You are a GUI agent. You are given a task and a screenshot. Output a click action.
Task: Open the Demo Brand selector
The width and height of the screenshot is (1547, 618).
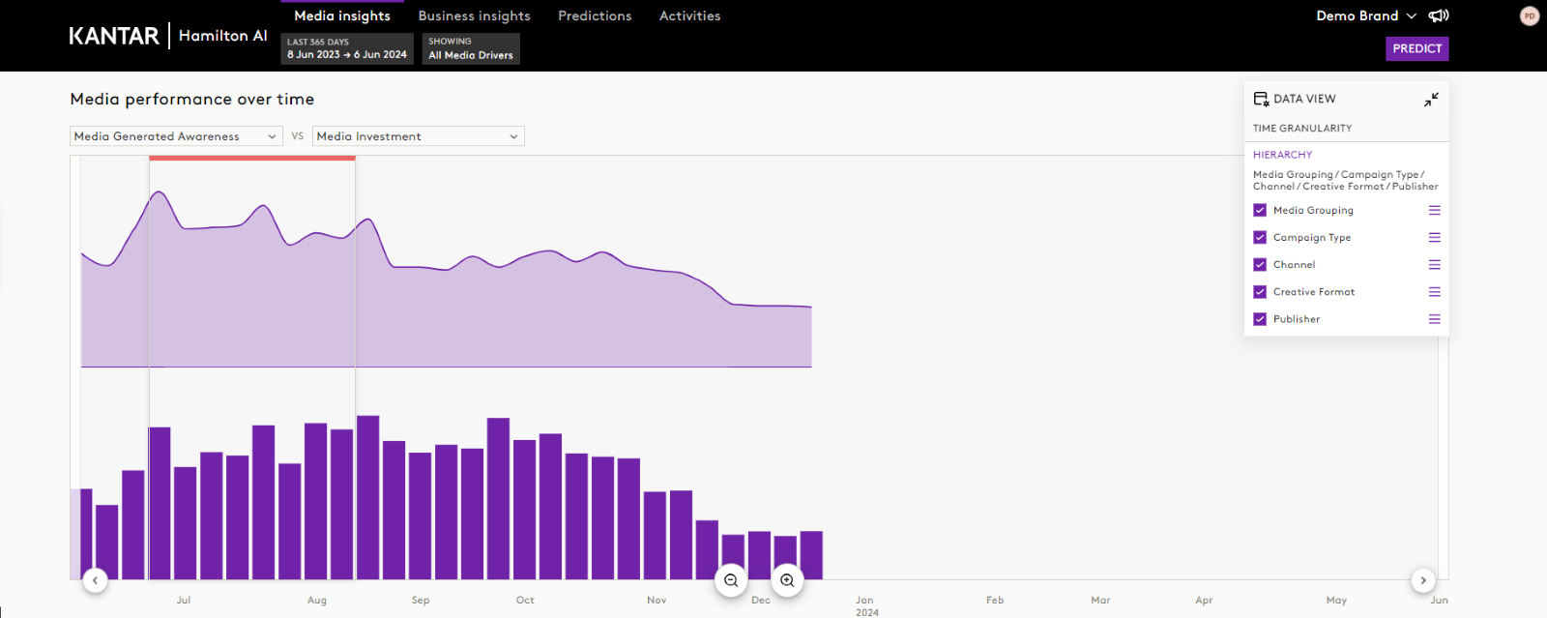[1366, 15]
